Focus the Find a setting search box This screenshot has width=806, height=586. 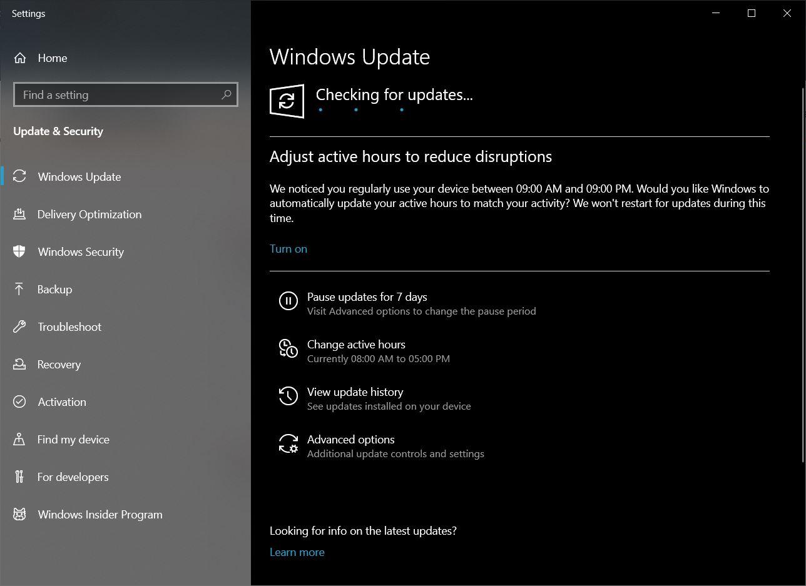coord(126,94)
